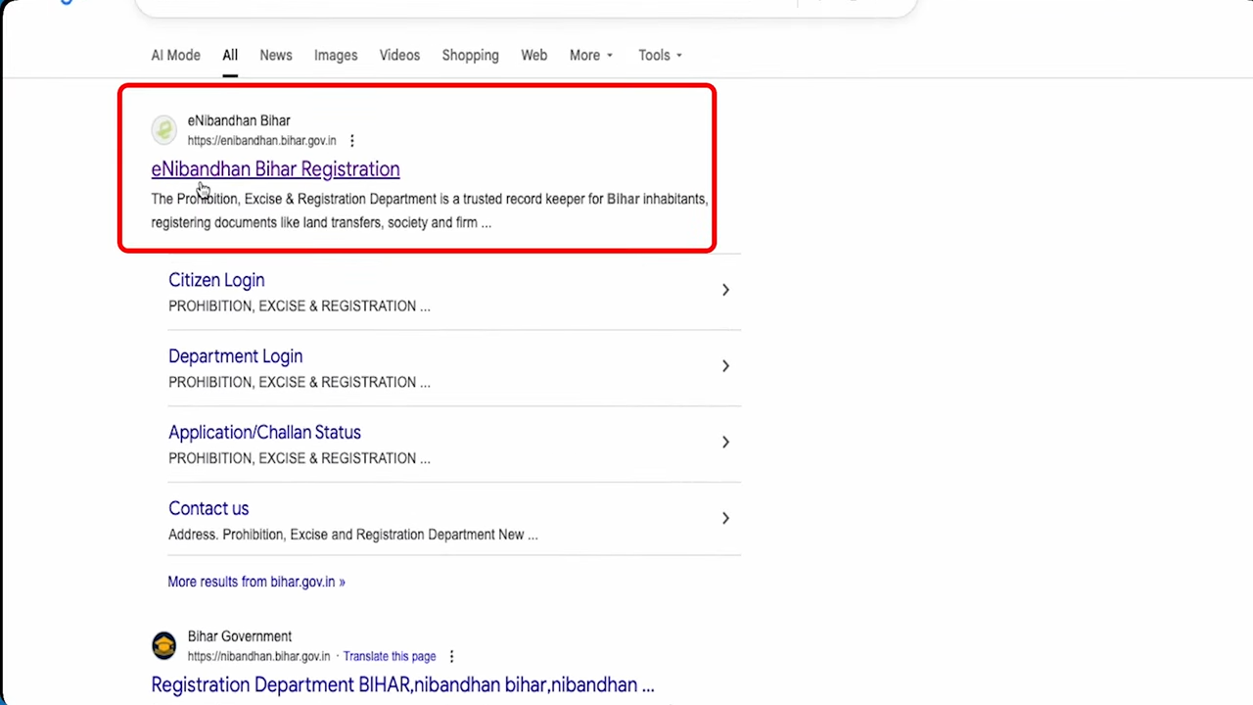
Task: Click the eNibandhan Bihar site favicon
Action: (164, 129)
